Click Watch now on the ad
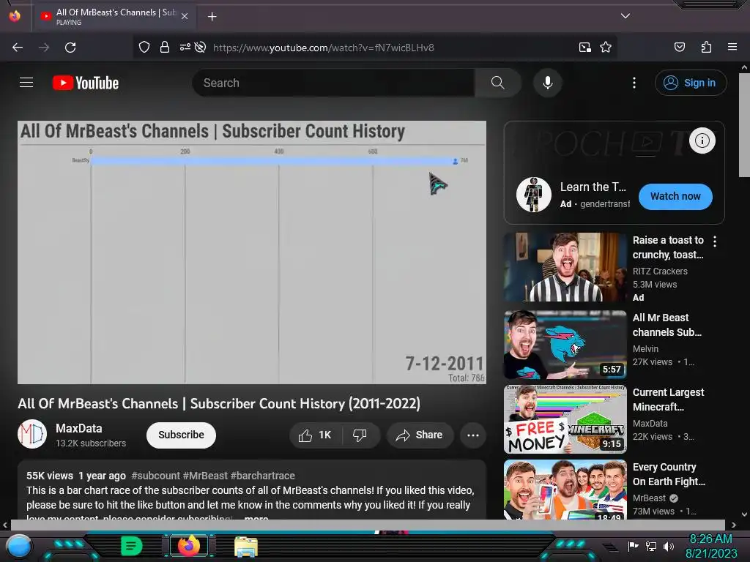The image size is (750, 562). point(675,196)
